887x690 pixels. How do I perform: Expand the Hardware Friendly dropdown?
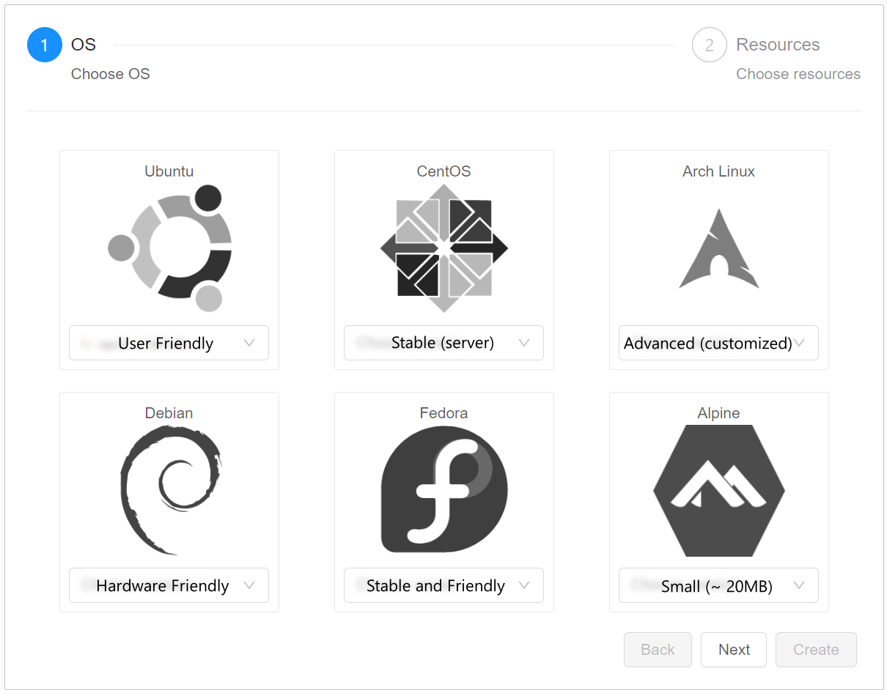pos(169,585)
